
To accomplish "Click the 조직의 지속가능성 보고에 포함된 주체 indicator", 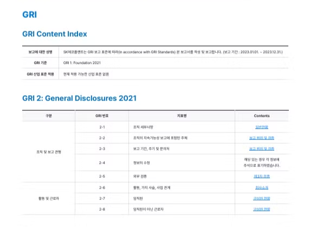I will pos(160,138).
